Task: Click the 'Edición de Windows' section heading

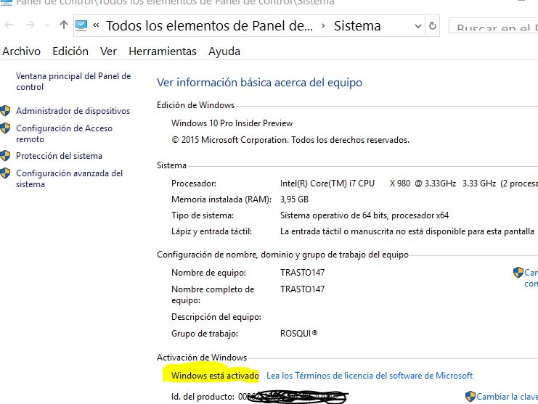Action: pos(195,105)
